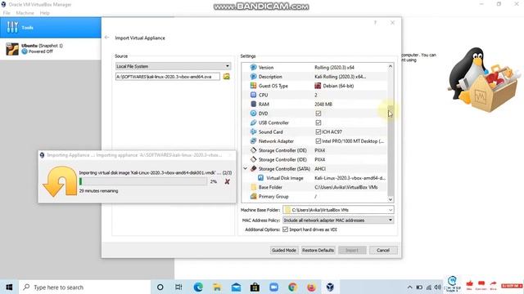Open the File menu
This screenshot has width=524, height=294.
pos(7,13)
